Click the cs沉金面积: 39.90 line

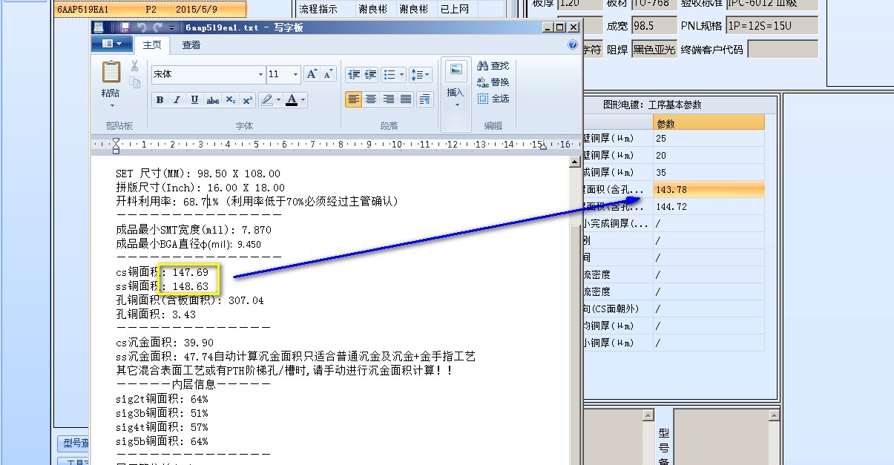point(165,343)
